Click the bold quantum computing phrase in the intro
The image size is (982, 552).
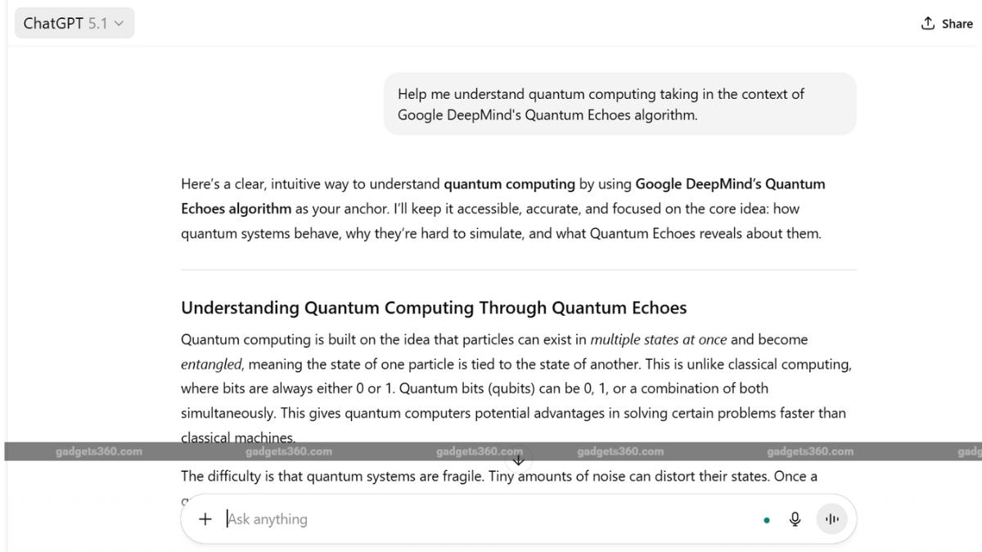click(x=509, y=184)
